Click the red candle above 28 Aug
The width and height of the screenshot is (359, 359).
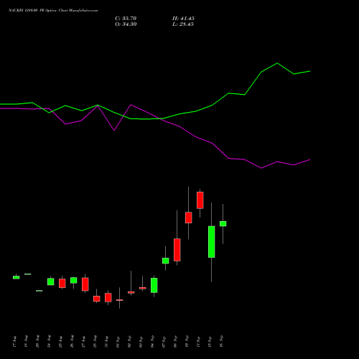pos(97,299)
